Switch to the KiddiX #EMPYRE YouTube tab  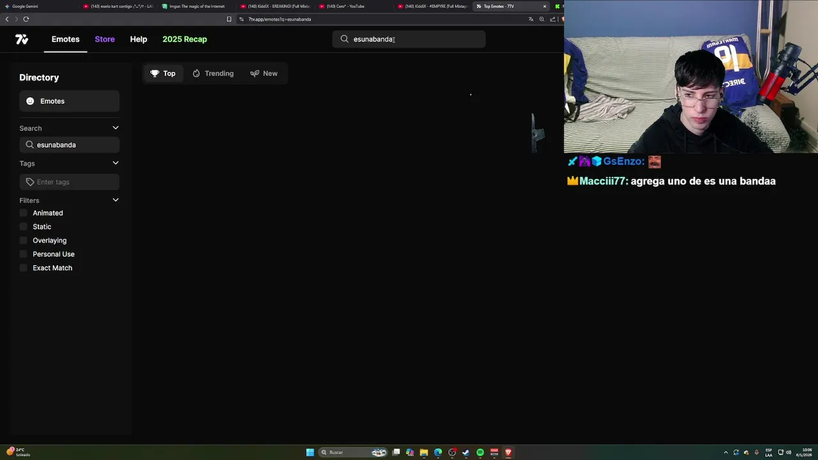(x=433, y=6)
